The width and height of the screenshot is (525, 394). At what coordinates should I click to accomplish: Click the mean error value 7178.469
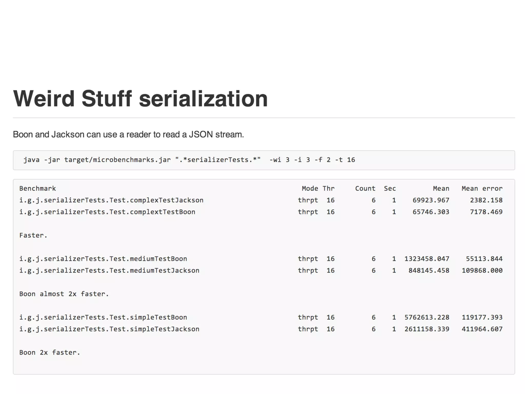click(x=486, y=212)
